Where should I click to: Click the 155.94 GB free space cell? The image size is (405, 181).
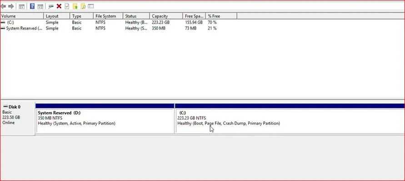(x=194, y=22)
